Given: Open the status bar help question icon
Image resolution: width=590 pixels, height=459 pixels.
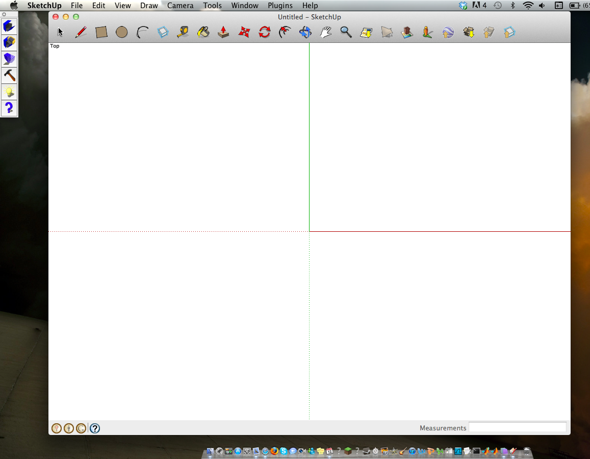Looking at the screenshot, I should (95, 428).
